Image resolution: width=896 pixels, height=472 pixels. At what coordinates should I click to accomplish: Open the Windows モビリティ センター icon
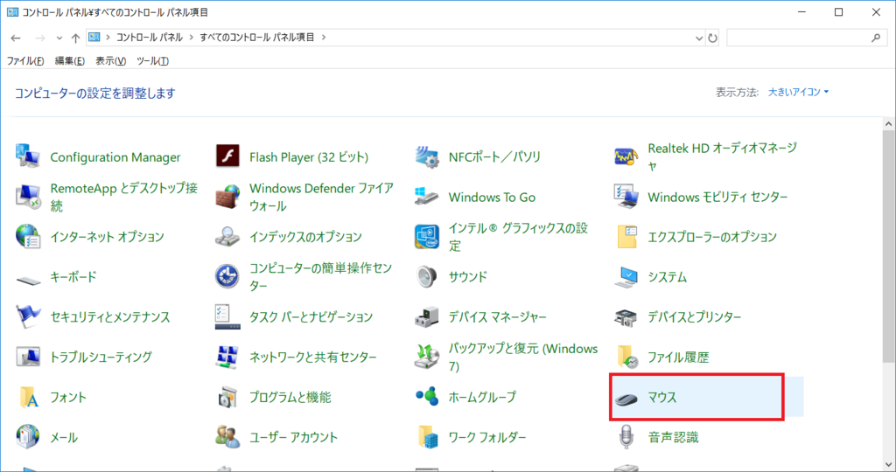(x=626, y=197)
